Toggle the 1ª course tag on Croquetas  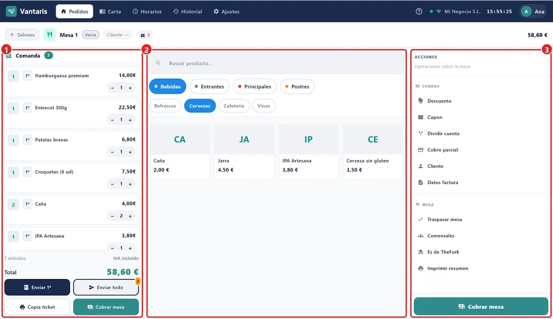coord(28,172)
